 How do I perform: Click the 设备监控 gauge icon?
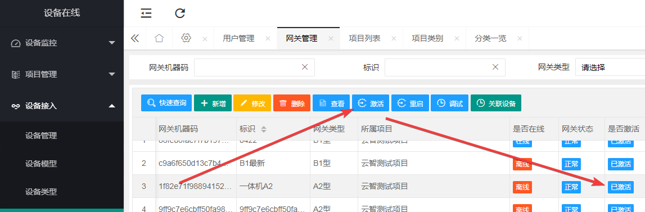(16, 43)
